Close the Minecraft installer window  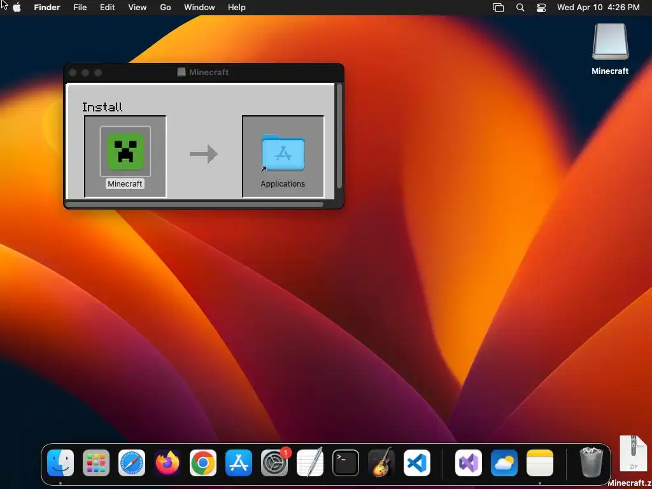click(x=73, y=73)
